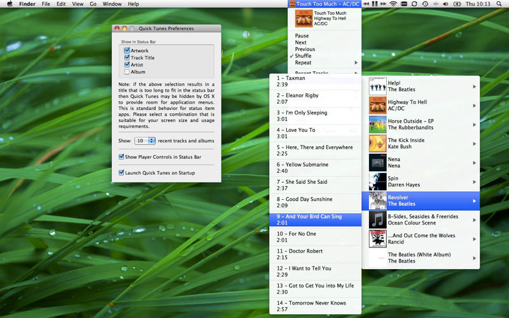Expand Horse Outside EP submenu arrow
This screenshot has width=509, height=318.
point(474,125)
